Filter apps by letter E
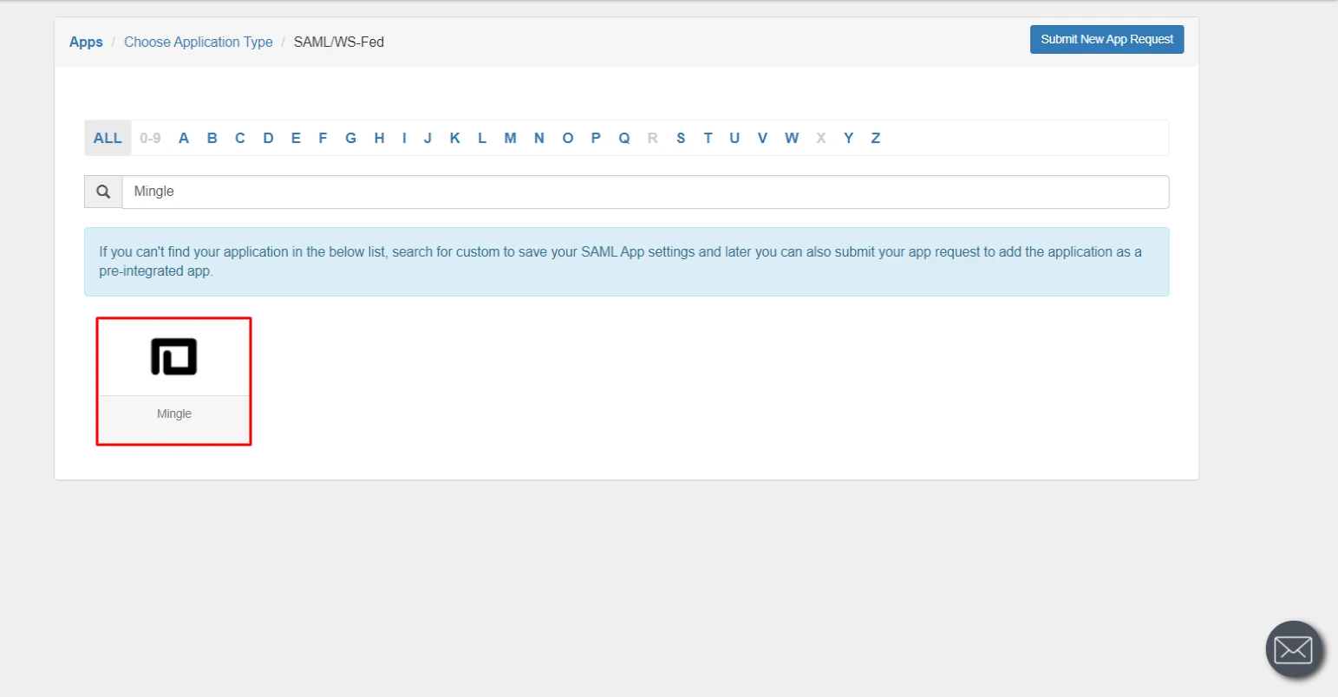 (x=297, y=138)
